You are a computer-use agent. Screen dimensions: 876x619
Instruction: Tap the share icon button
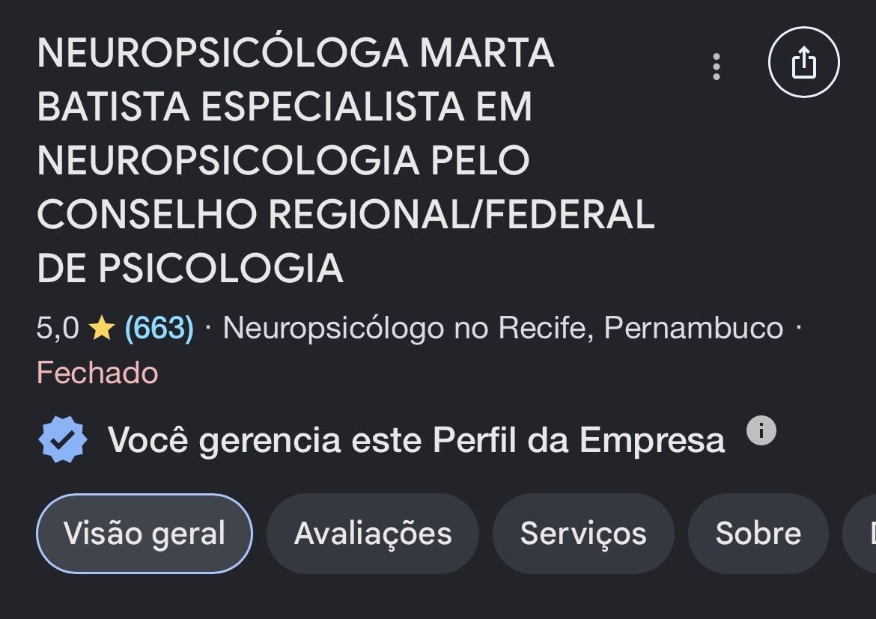point(804,62)
